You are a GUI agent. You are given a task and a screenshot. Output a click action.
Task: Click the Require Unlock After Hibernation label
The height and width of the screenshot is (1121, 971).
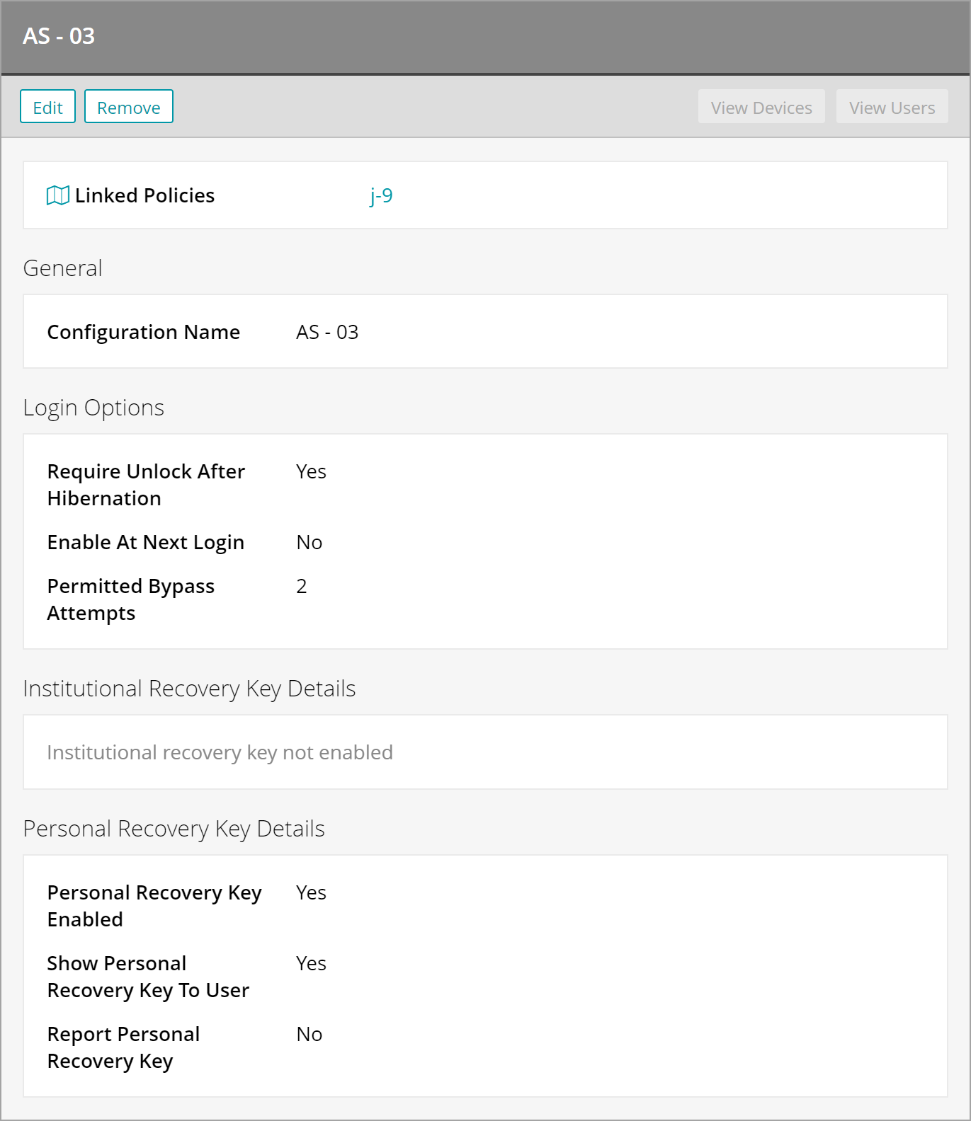tap(146, 485)
